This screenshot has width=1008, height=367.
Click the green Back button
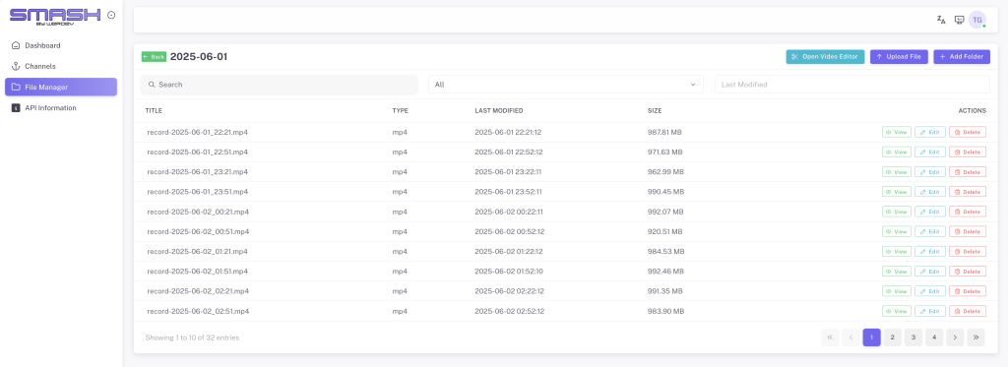tap(154, 56)
